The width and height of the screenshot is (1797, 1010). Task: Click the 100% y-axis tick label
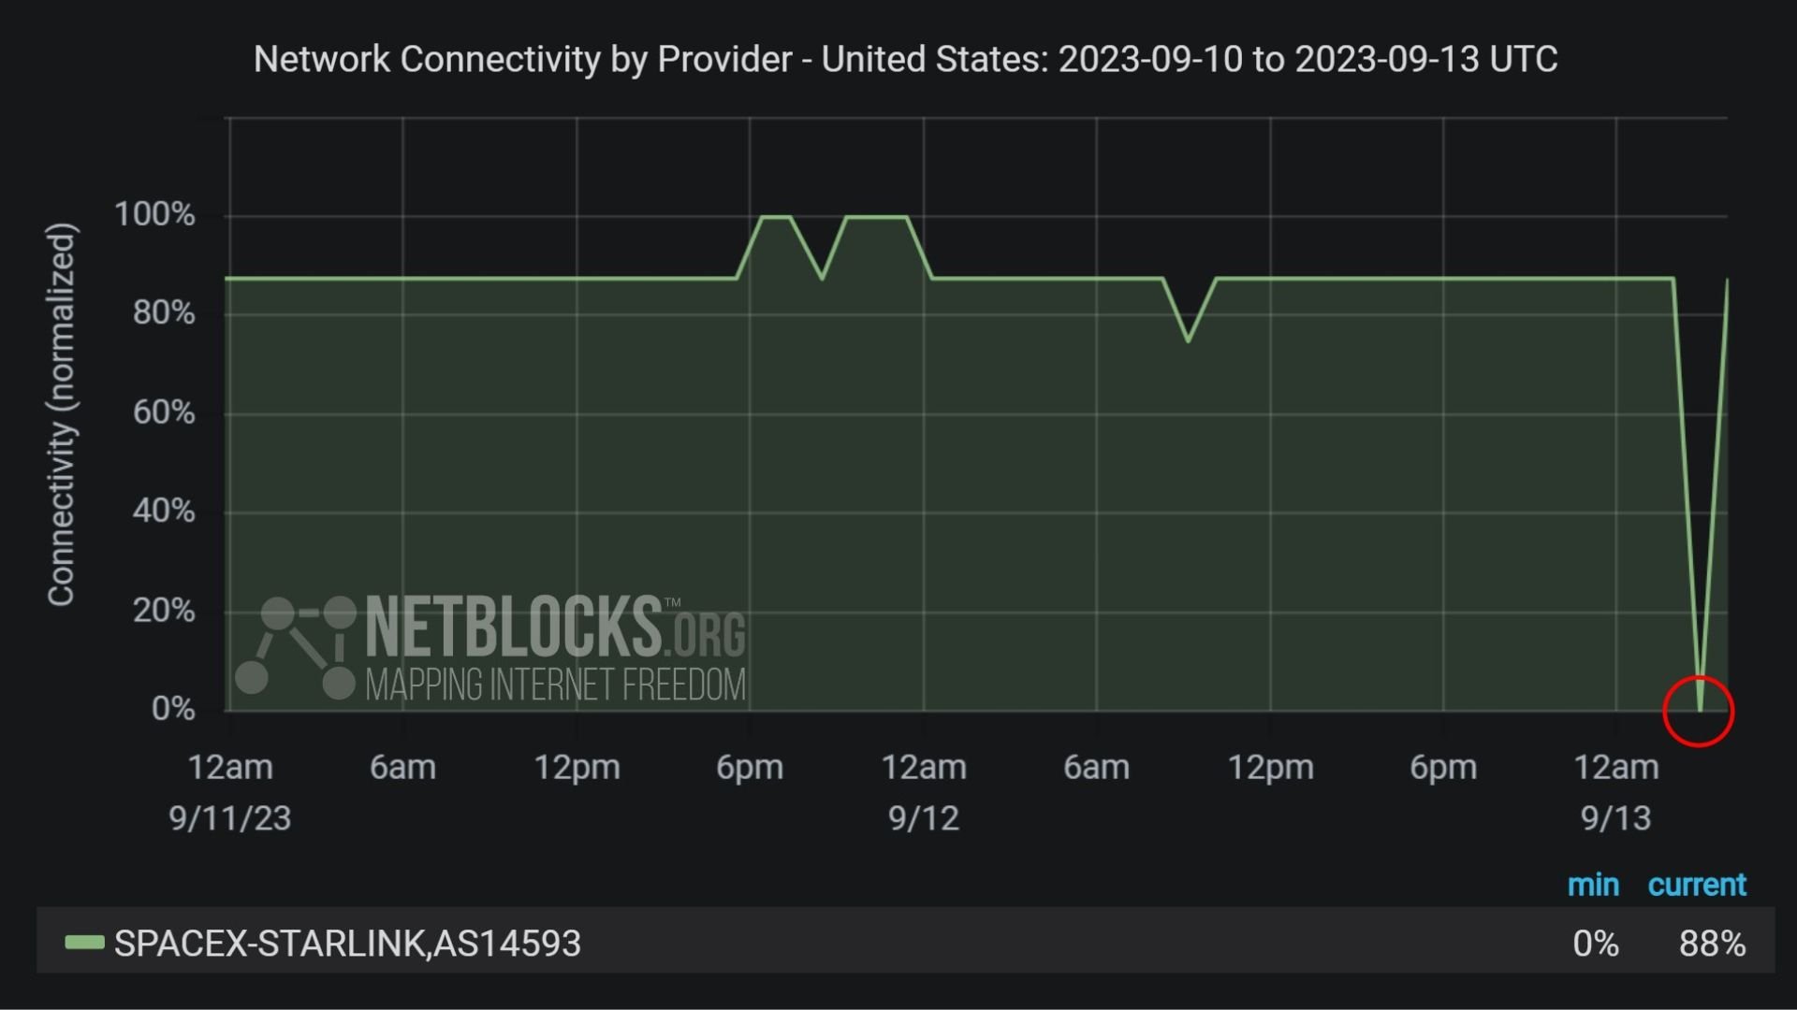pyautogui.click(x=154, y=214)
